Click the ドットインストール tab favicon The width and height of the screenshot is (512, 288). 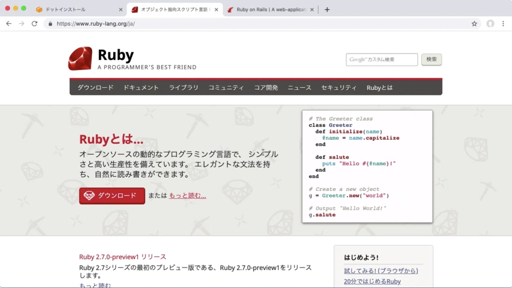(x=39, y=9)
